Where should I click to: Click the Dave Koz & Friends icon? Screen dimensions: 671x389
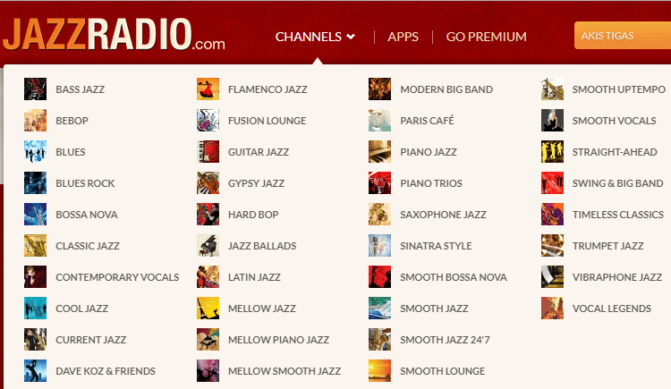click(x=35, y=370)
